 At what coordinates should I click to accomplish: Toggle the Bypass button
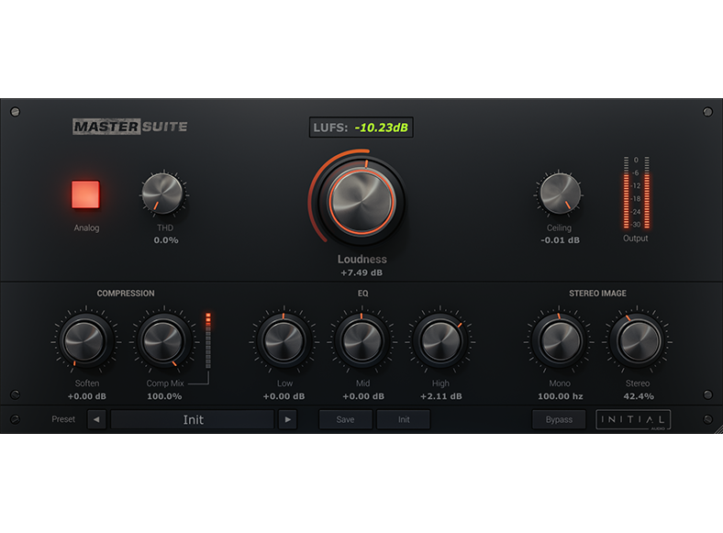click(x=559, y=419)
